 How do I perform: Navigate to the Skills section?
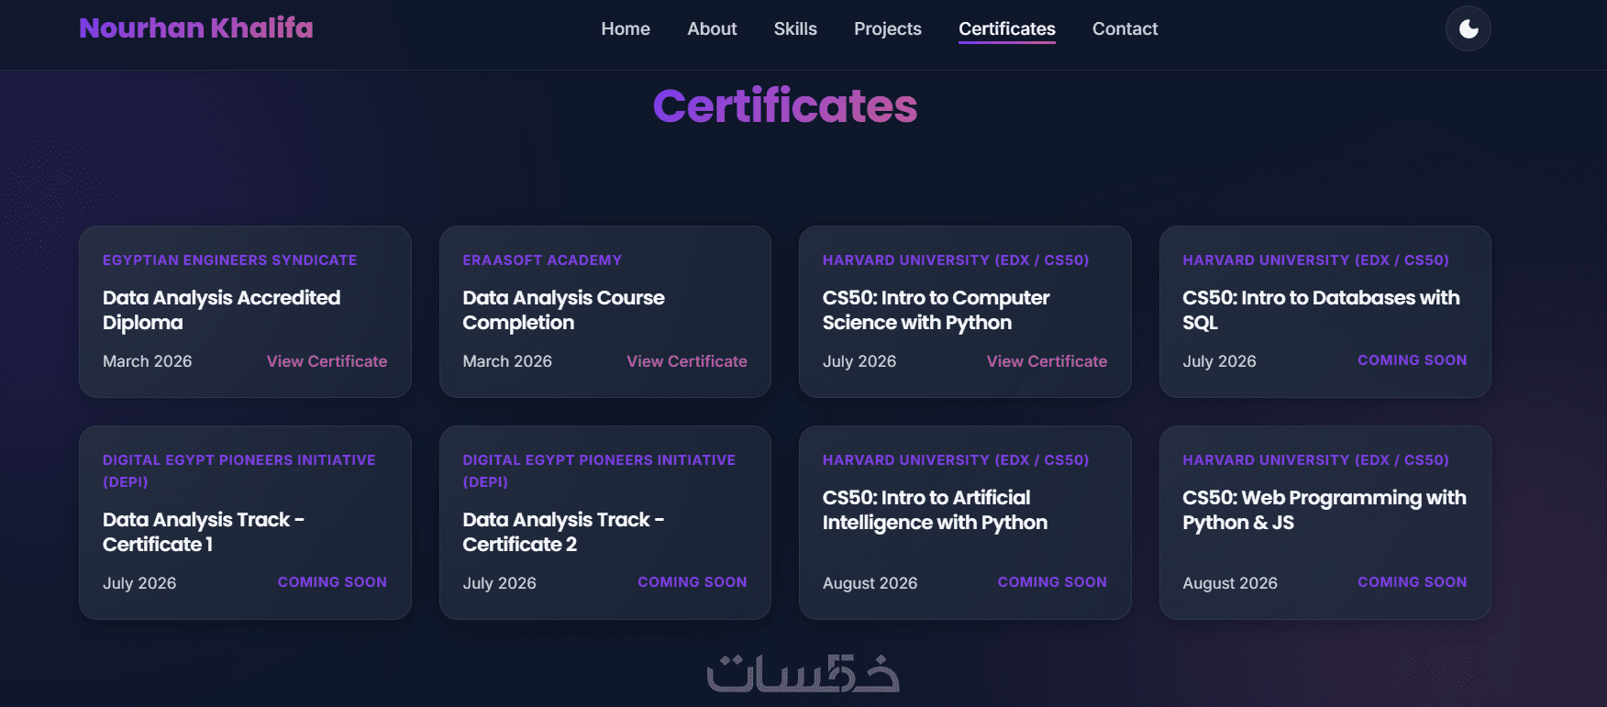click(795, 28)
